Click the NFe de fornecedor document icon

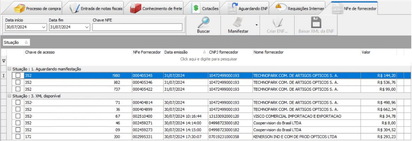pos(337,9)
